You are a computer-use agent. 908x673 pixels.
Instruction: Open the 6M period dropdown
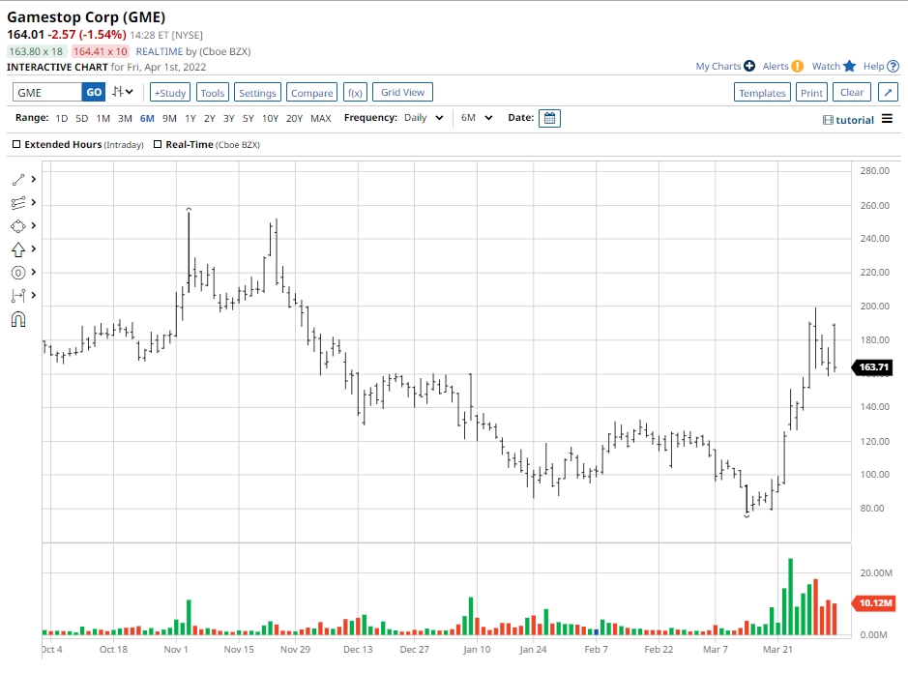click(477, 118)
